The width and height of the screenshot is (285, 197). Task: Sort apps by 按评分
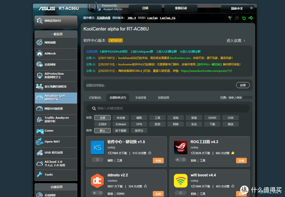tap(139, 131)
